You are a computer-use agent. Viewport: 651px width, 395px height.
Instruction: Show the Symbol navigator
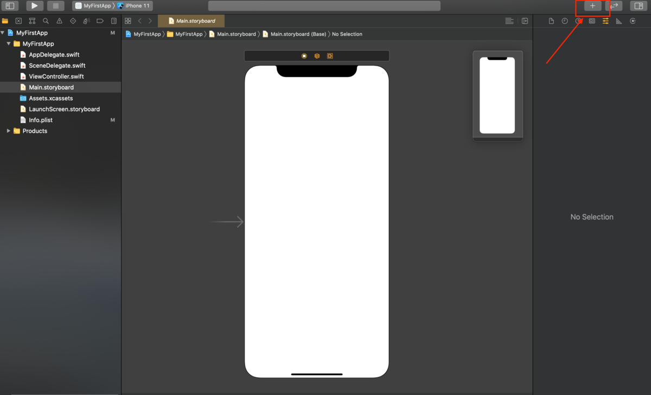32,21
